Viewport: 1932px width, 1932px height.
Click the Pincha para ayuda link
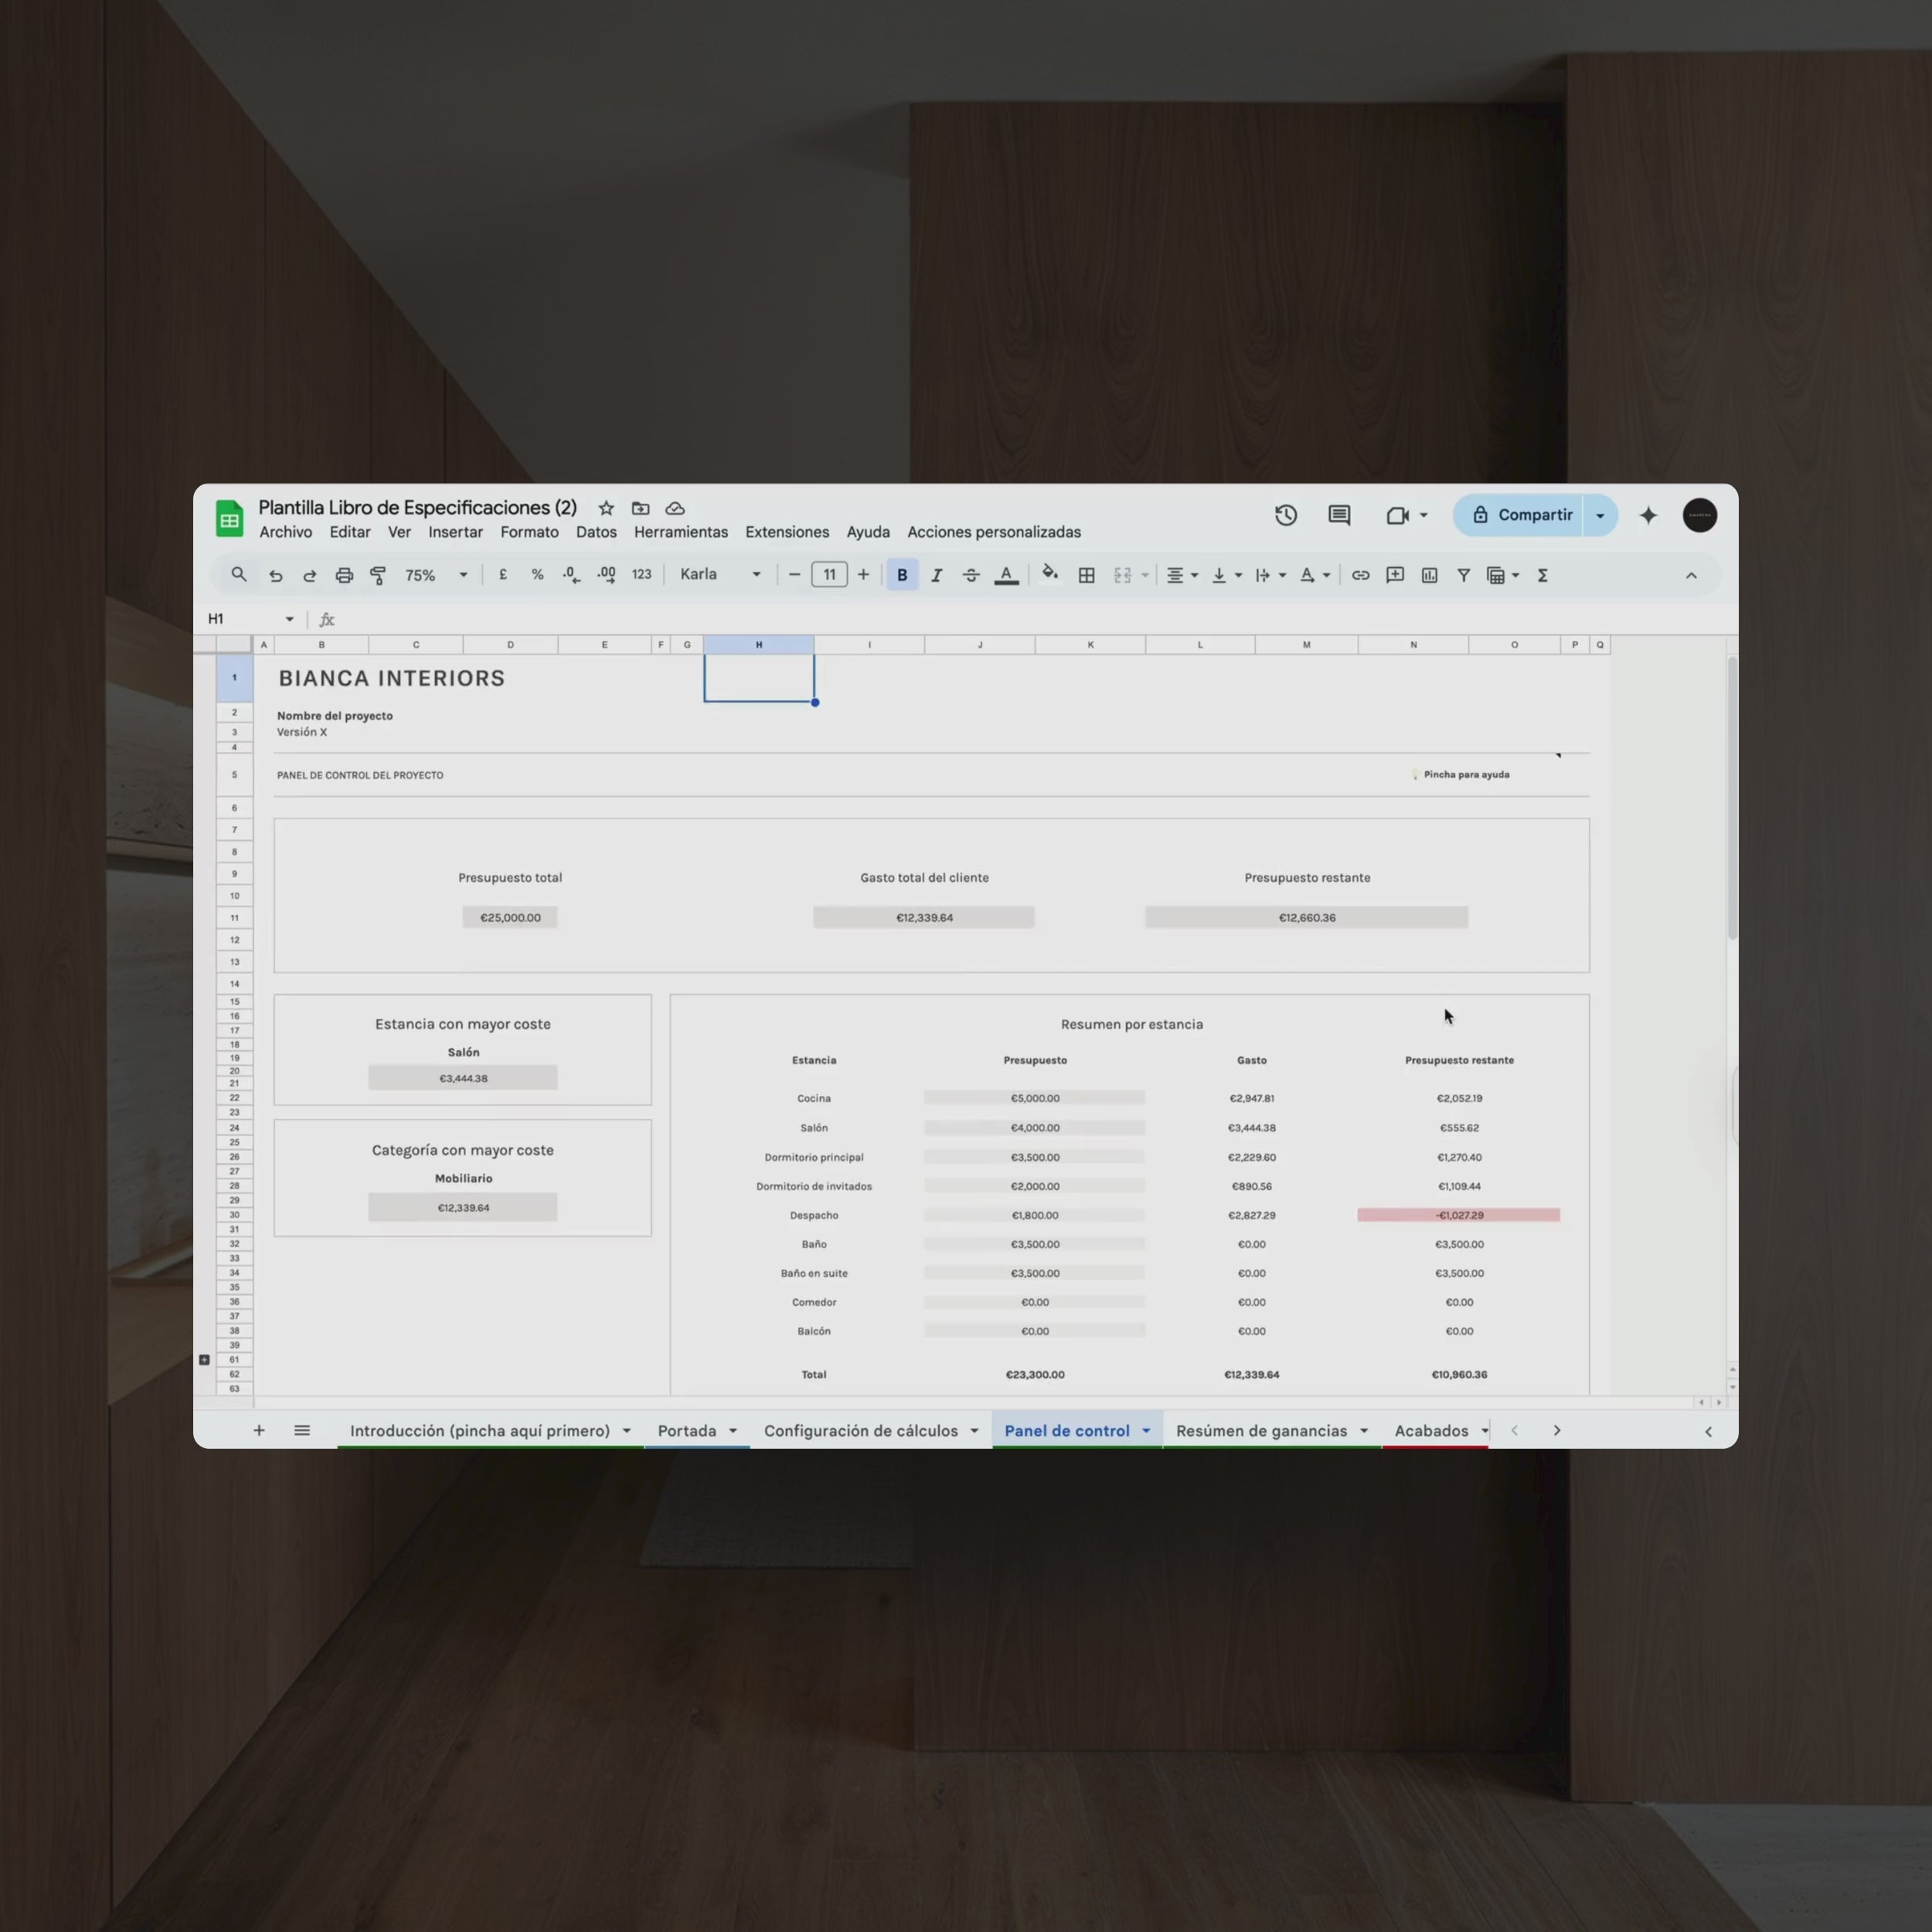pyautogui.click(x=1465, y=775)
